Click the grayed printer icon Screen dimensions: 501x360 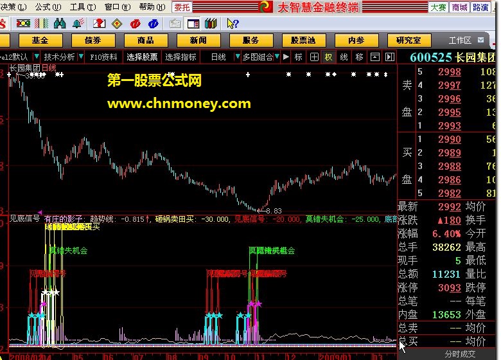(x=175, y=24)
